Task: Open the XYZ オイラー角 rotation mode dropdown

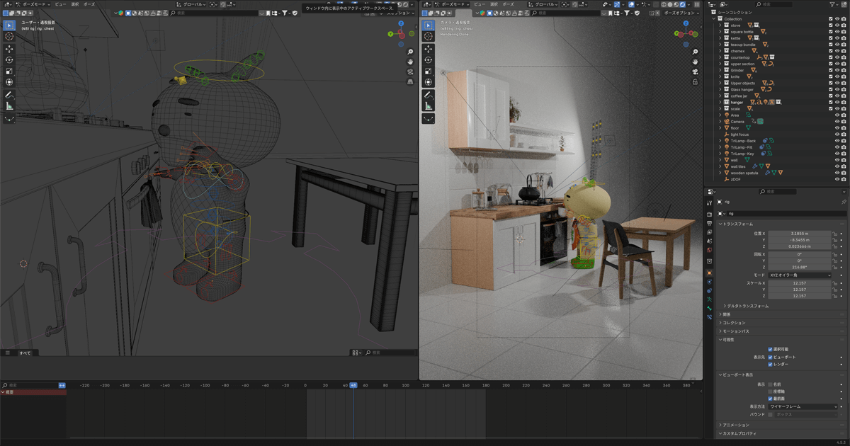Action: point(800,275)
